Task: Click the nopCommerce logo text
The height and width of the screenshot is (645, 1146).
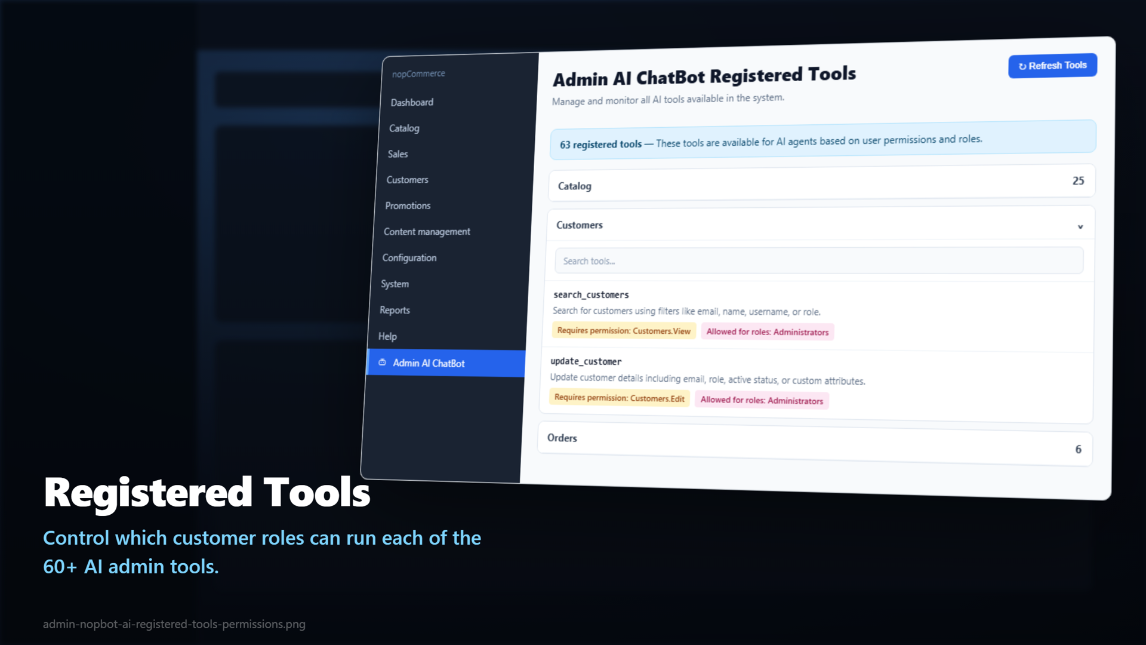Action: (x=418, y=73)
